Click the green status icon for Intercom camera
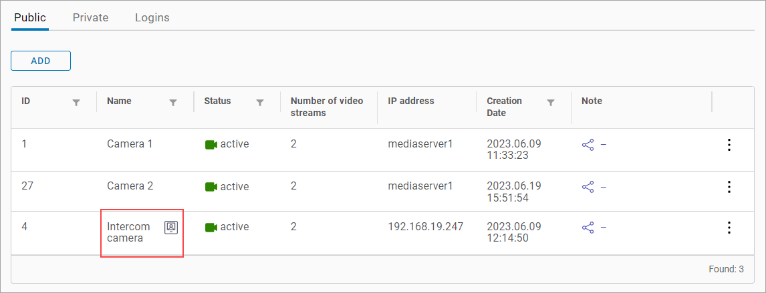This screenshot has width=766, height=293. (x=211, y=228)
